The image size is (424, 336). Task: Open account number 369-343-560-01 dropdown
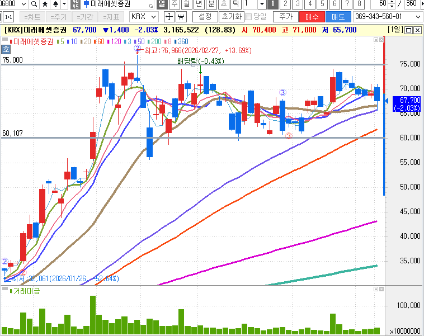click(418, 17)
